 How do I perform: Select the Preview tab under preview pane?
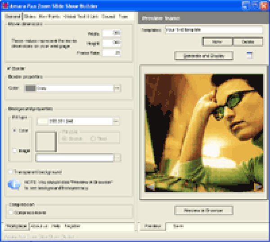(153, 226)
